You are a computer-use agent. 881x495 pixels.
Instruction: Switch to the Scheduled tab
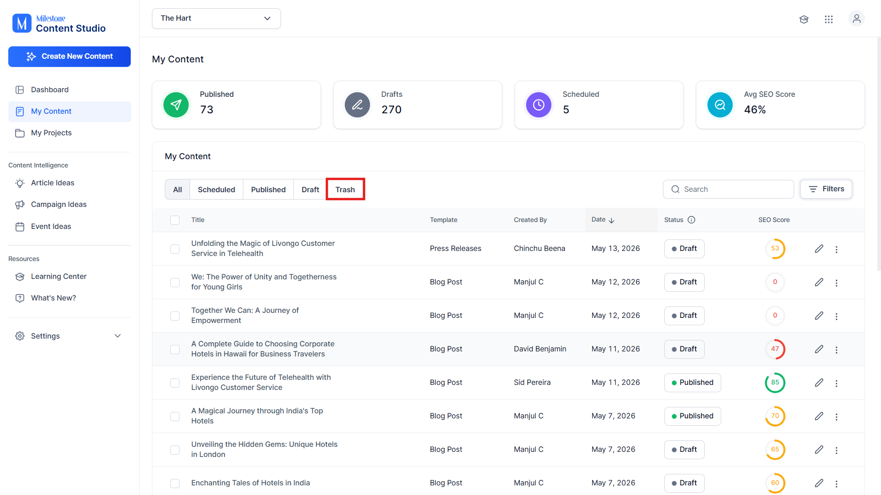pos(216,189)
